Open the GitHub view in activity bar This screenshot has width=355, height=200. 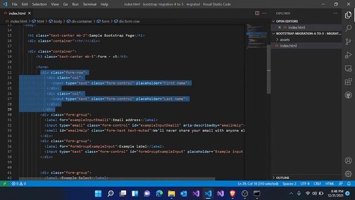click(x=348, y=95)
